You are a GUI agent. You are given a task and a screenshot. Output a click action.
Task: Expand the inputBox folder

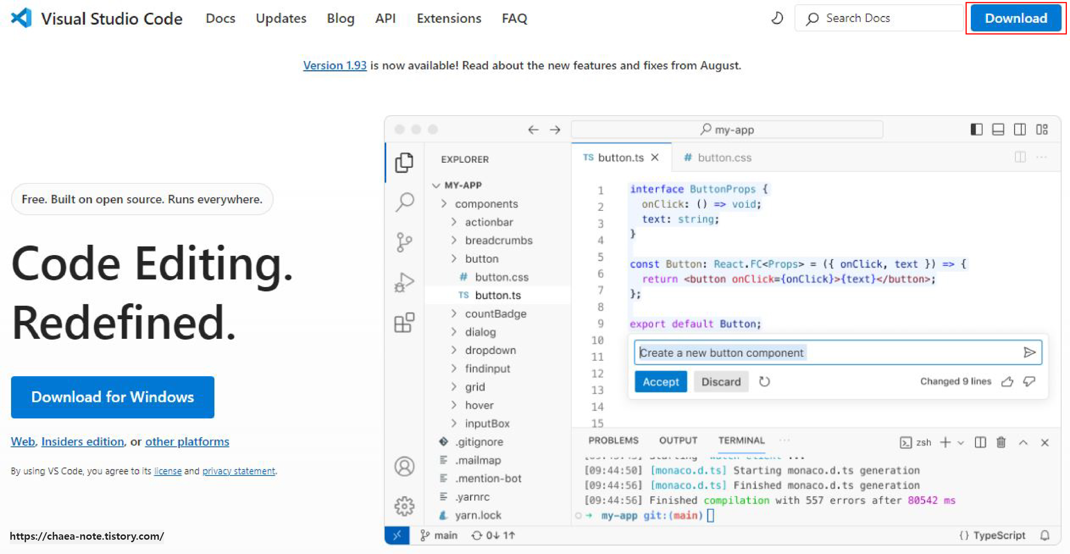pos(454,423)
